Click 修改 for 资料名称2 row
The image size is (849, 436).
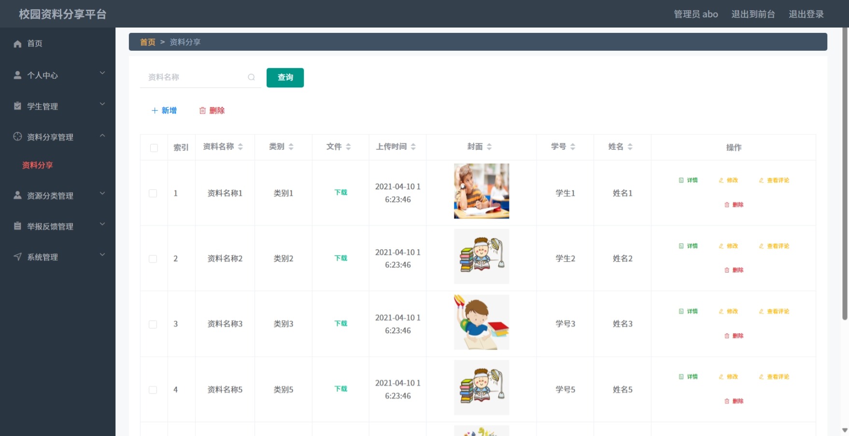728,246
